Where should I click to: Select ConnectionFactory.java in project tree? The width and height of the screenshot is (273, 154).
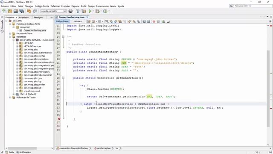pos(35,30)
